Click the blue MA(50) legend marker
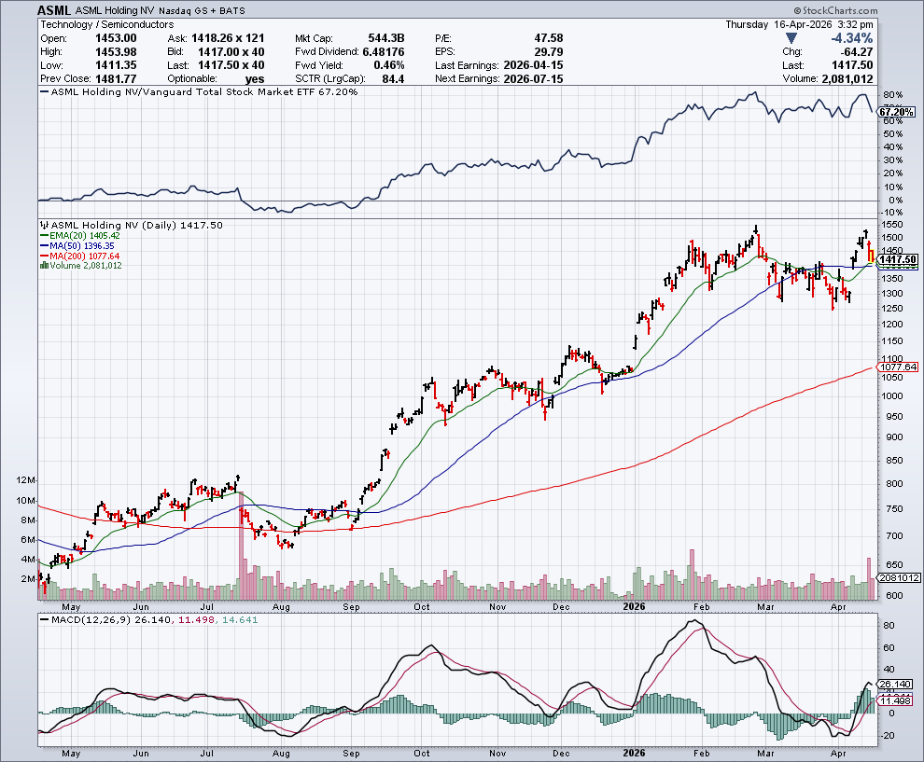924x762 pixels. click(x=44, y=246)
